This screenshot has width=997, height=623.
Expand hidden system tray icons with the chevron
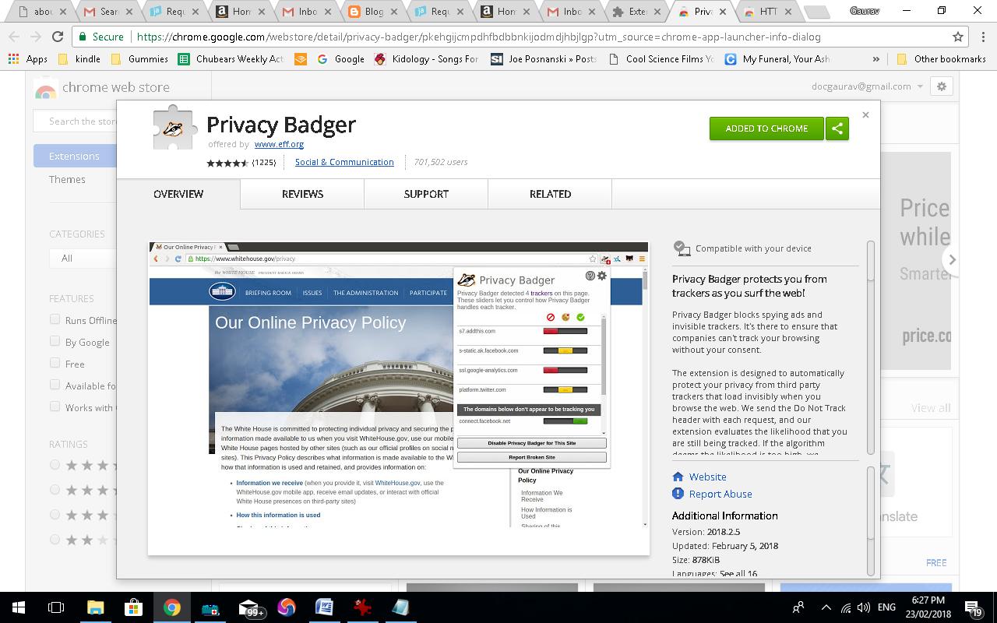826,607
